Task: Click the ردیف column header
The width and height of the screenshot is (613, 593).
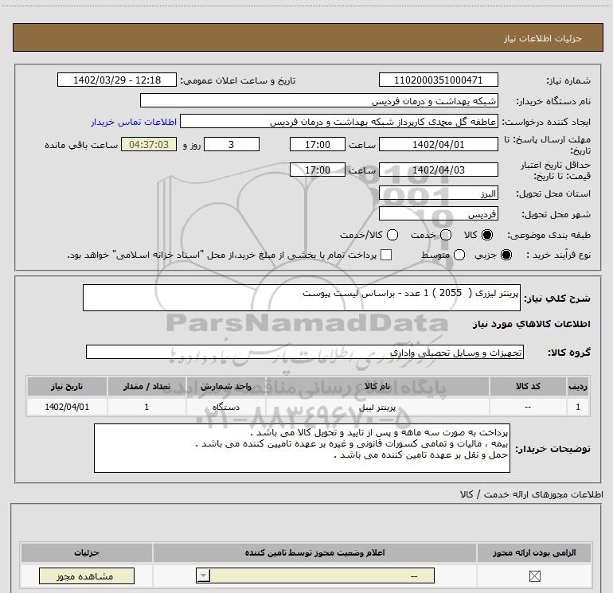Action: point(578,386)
